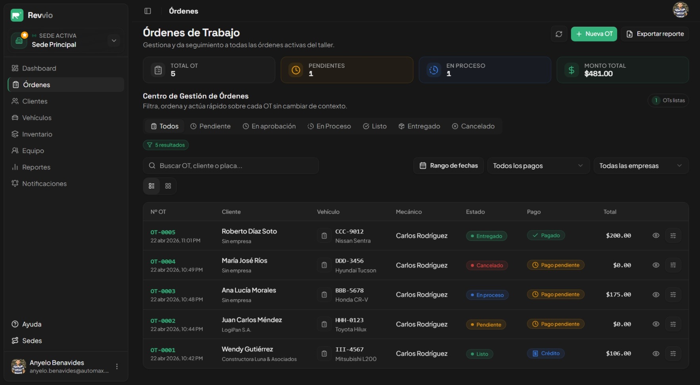
Task: Open Ayuda in sidebar
Action: [66, 324]
